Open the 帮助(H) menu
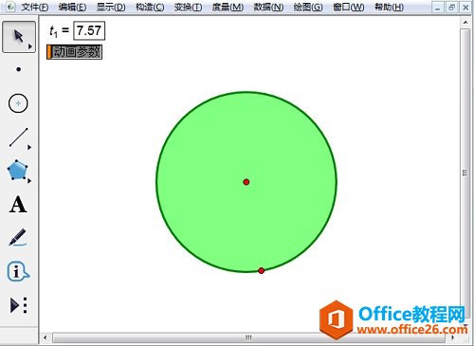This screenshot has height=346, width=474. click(389, 7)
